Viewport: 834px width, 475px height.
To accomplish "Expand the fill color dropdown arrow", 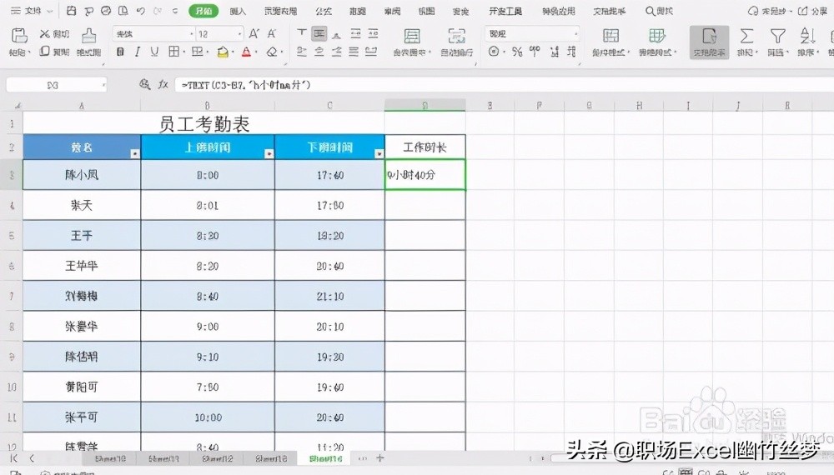I will click(233, 52).
